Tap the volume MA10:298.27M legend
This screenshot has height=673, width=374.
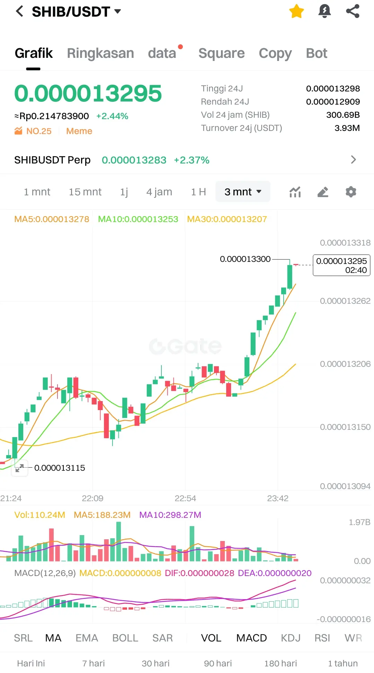coord(170,515)
